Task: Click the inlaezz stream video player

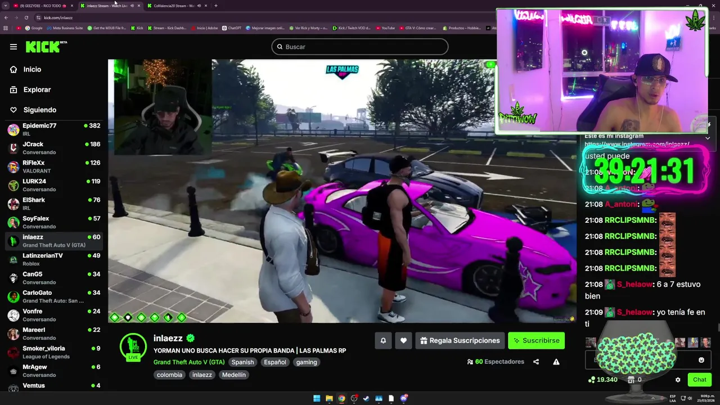Action: [342, 191]
